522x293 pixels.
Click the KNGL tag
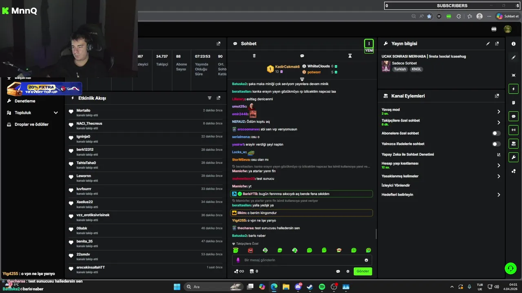[x=416, y=69]
